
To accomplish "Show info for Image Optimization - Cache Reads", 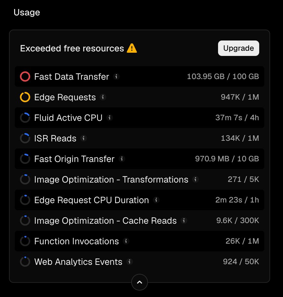I will point(184,221).
